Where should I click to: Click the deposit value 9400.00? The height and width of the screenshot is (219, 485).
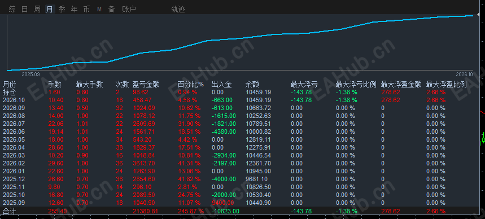pyautogui.click(x=222, y=203)
